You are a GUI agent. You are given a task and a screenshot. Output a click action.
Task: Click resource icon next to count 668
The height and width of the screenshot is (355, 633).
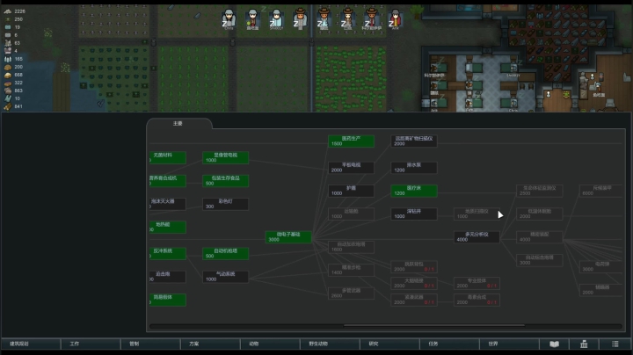[8, 75]
